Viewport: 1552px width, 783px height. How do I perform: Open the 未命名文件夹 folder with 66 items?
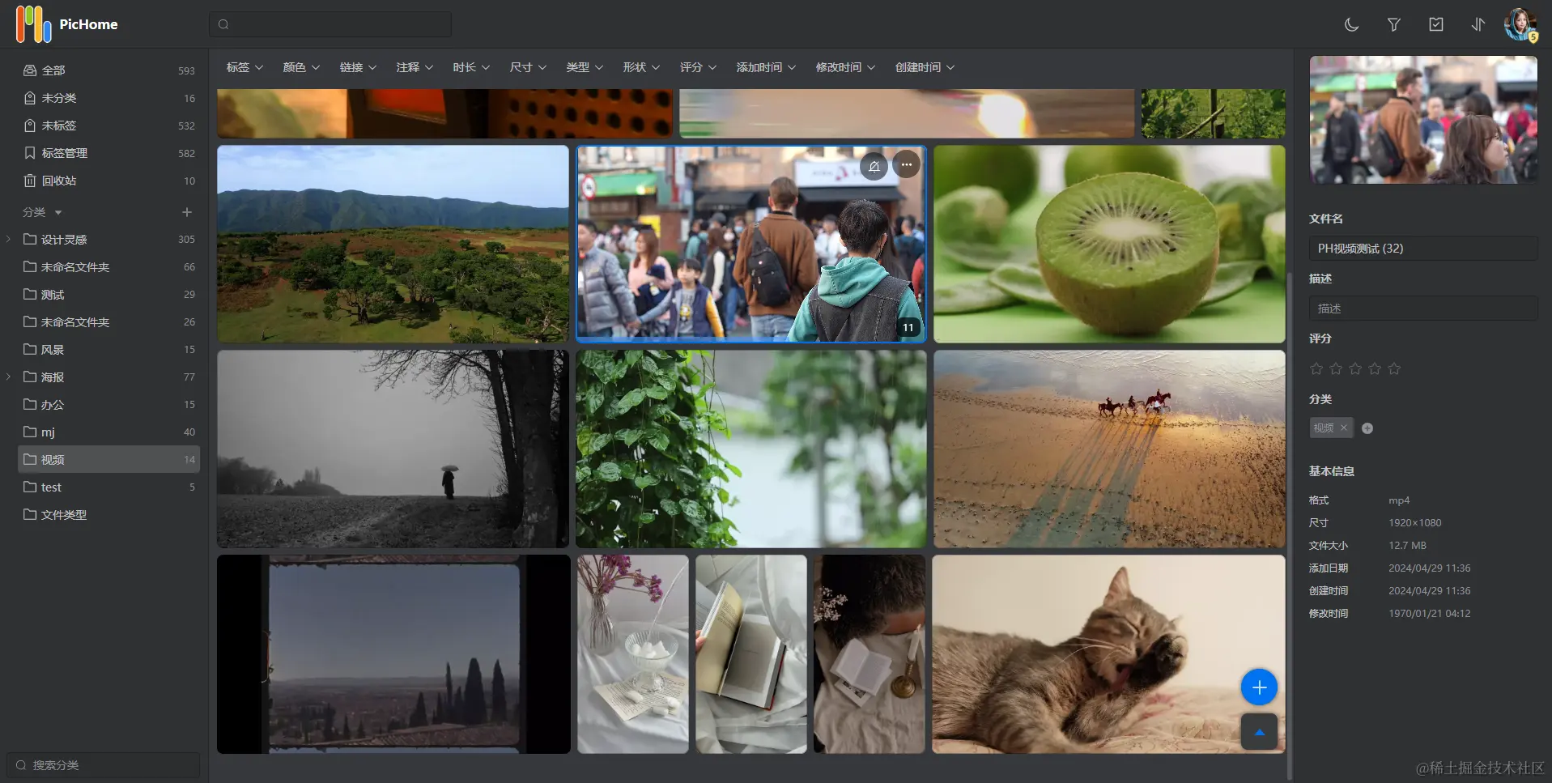108,266
